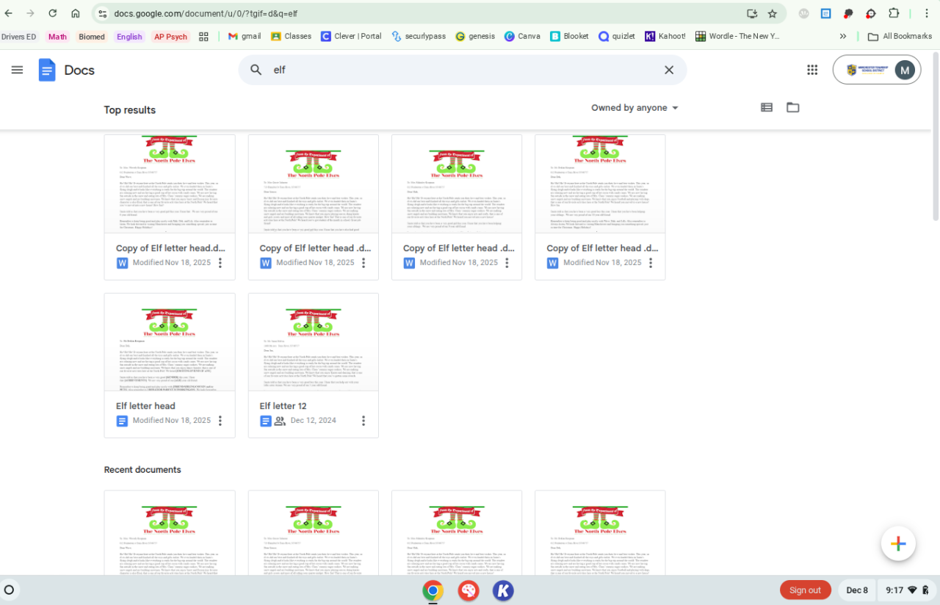The image size is (940, 605).
Task: View site information icon in address bar
Action: (102, 13)
